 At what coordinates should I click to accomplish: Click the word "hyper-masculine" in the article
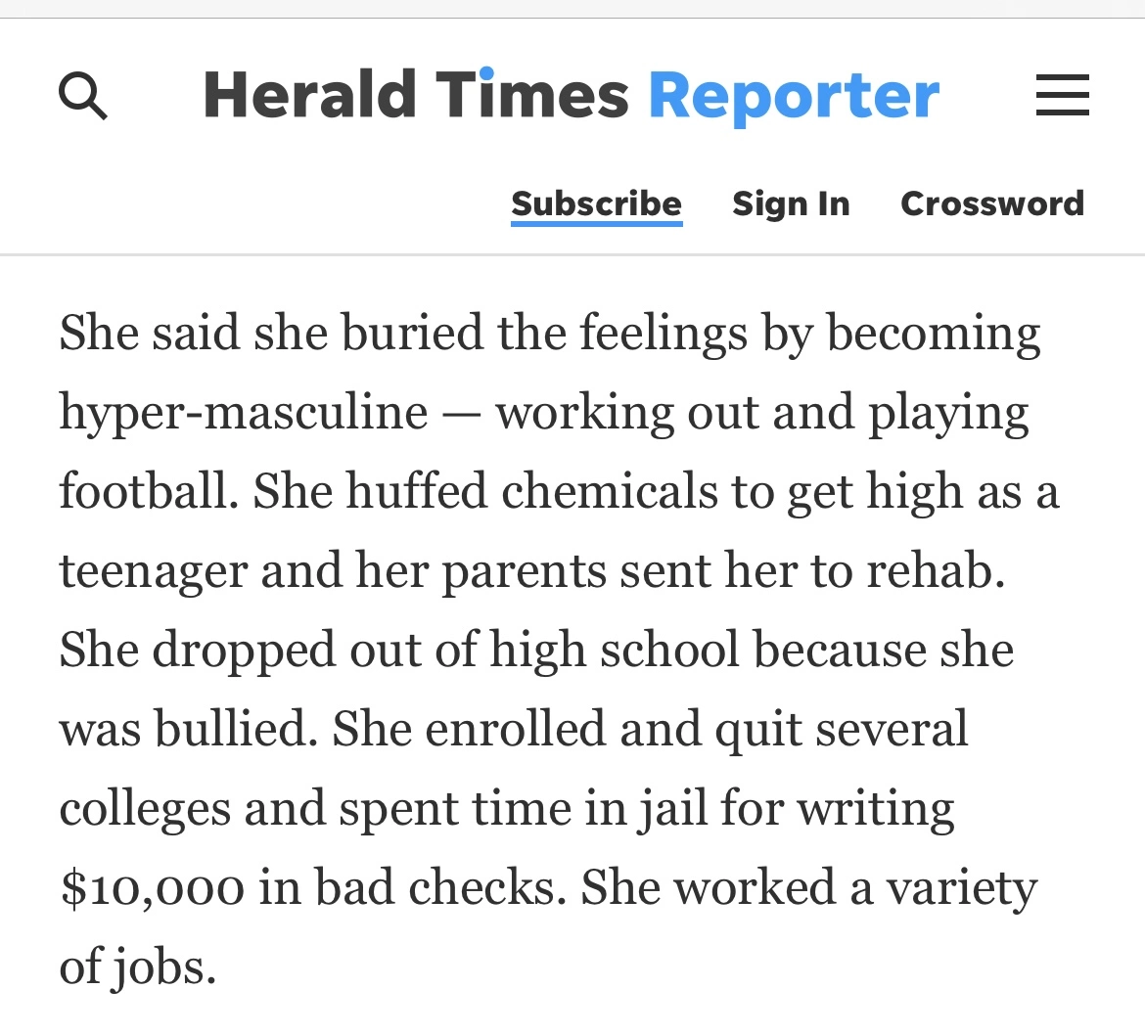[x=244, y=413]
